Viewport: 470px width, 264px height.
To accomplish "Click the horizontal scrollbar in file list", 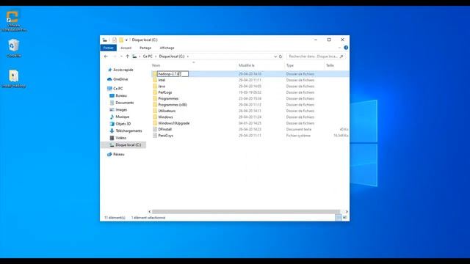I will 246,212.
